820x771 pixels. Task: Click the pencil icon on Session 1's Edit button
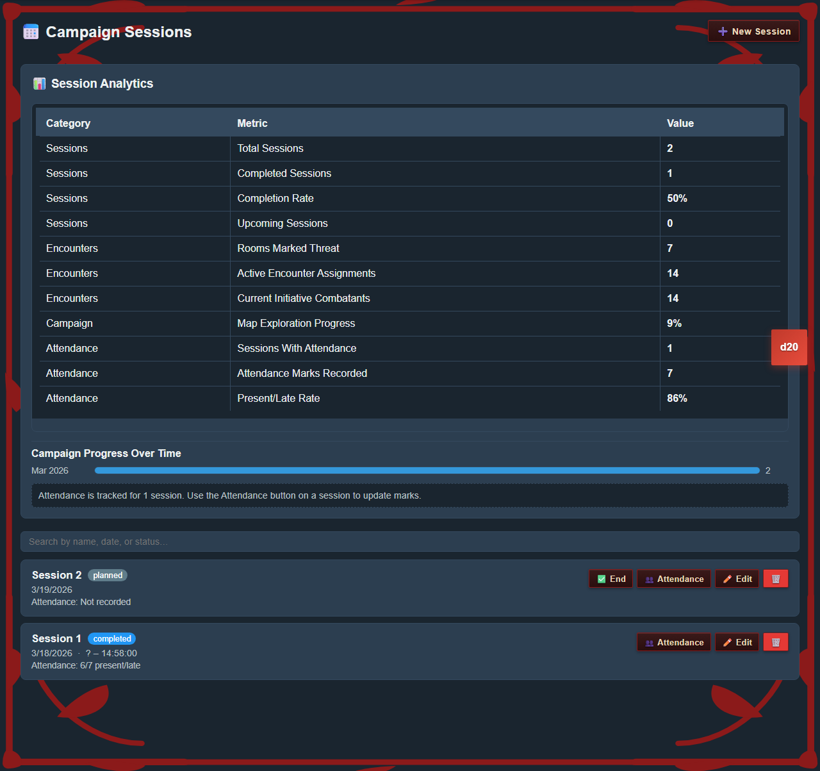pyautogui.click(x=727, y=642)
